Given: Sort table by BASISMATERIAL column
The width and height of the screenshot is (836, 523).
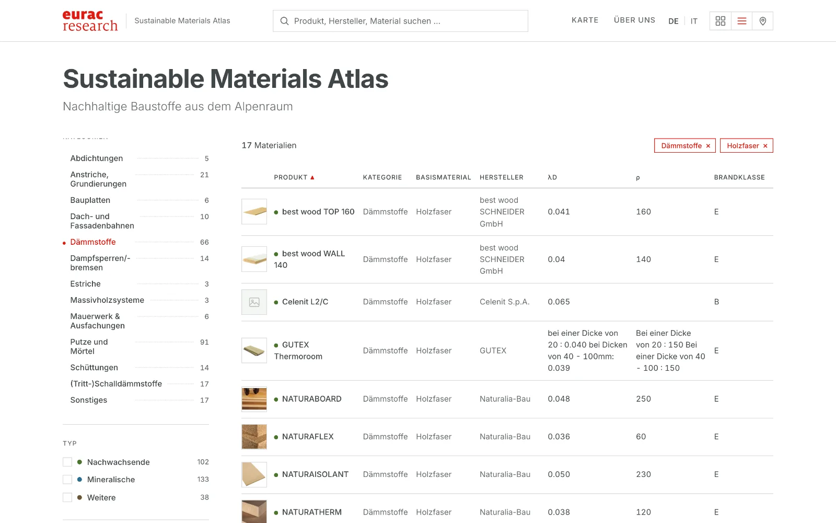Looking at the screenshot, I should pyautogui.click(x=444, y=177).
